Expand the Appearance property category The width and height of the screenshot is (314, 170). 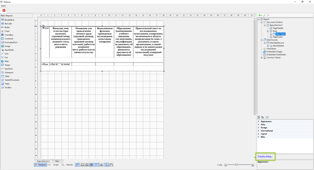pyautogui.click(x=258, y=121)
